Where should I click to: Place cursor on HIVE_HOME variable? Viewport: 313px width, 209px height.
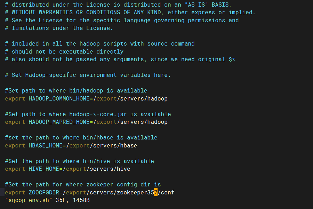coord(44,169)
